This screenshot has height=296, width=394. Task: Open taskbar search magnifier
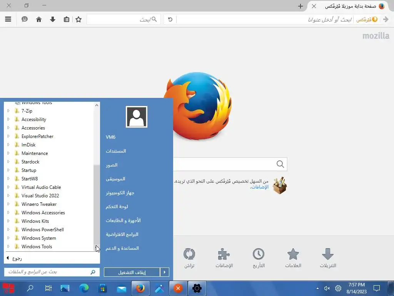pyautogui.click(x=30, y=288)
